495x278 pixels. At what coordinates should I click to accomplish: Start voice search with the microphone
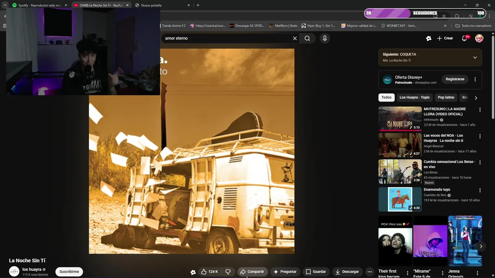pos(324,38)
